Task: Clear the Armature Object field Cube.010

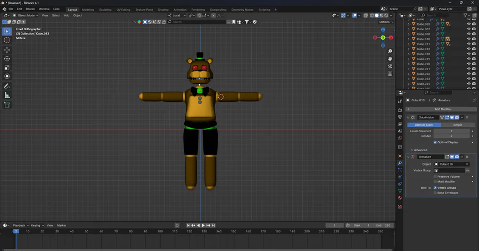Action: pyautogui.click(x=467, y=164)
